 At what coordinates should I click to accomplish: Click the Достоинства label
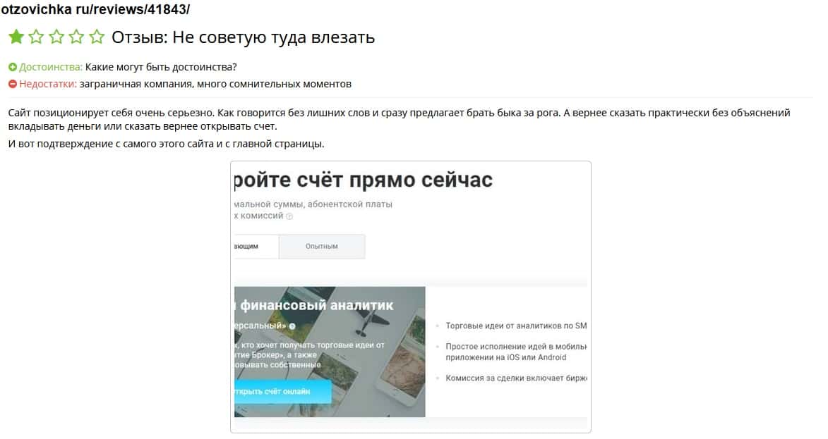click(51, 67)
